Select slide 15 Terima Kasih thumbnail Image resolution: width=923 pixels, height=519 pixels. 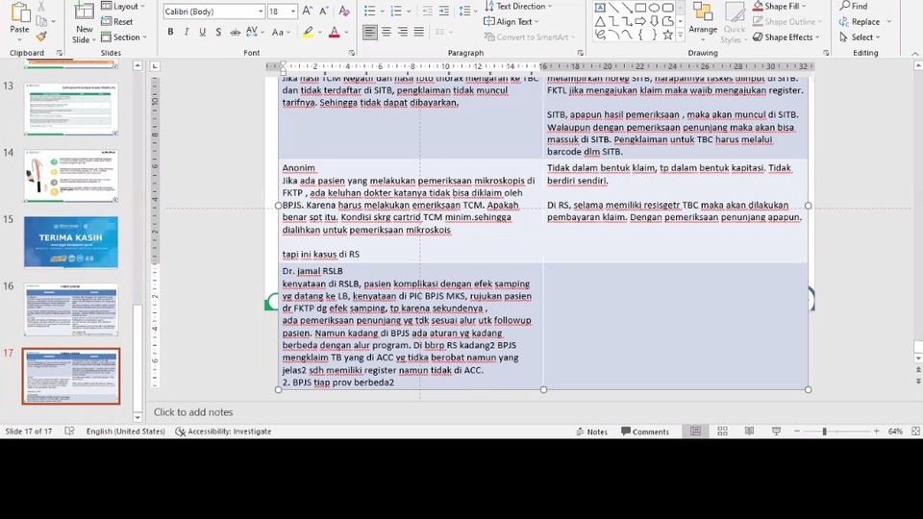[x=71, y=242]
